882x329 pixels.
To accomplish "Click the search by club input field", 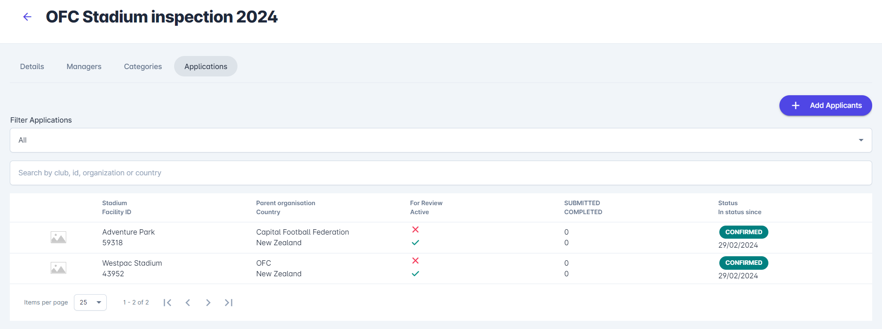I will click(441, 173).
